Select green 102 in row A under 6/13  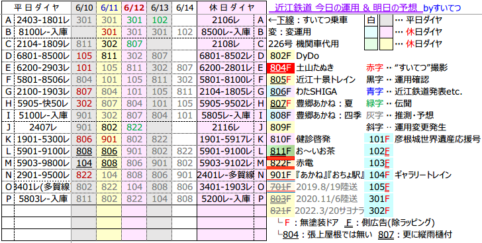[160, 21]
